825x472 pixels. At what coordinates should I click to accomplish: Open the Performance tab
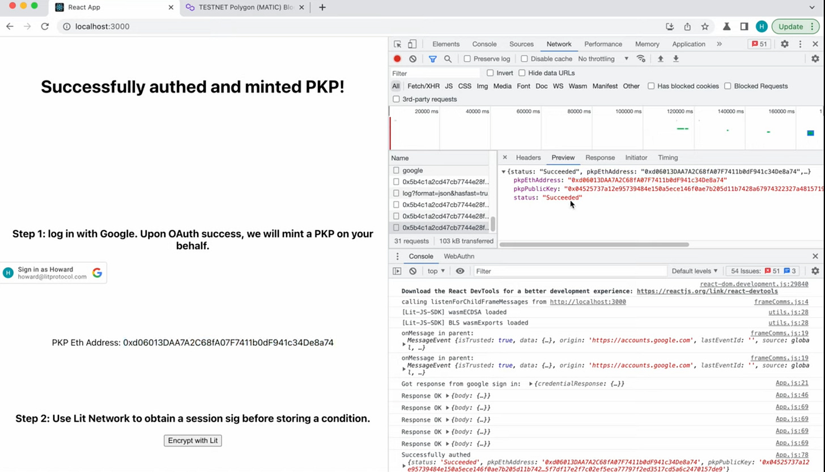[603, 44]
